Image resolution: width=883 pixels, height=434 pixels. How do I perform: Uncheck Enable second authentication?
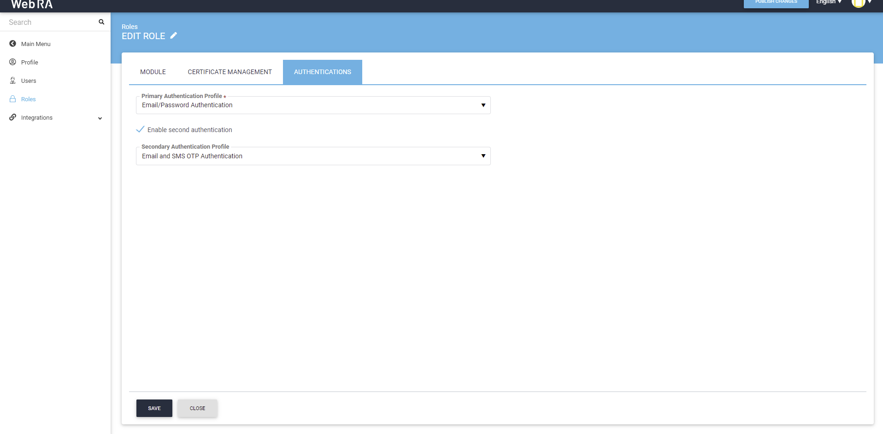141,130
